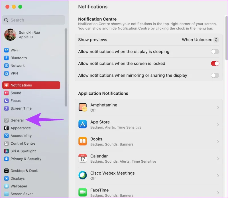
Task: Expand Amphetamine notification settings chevron
Action: tap(218, 108)
